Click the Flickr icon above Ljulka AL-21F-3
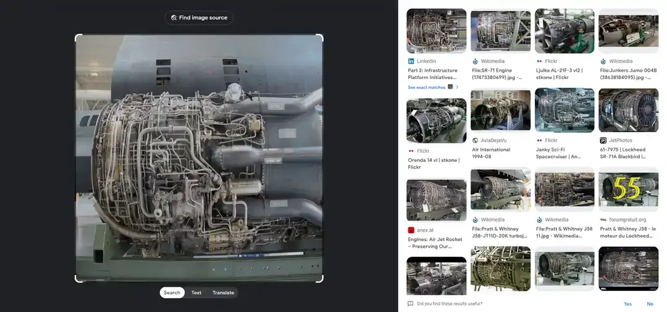 539,61
